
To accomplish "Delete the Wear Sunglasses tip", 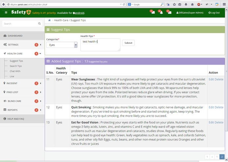I will pos(219,79).
